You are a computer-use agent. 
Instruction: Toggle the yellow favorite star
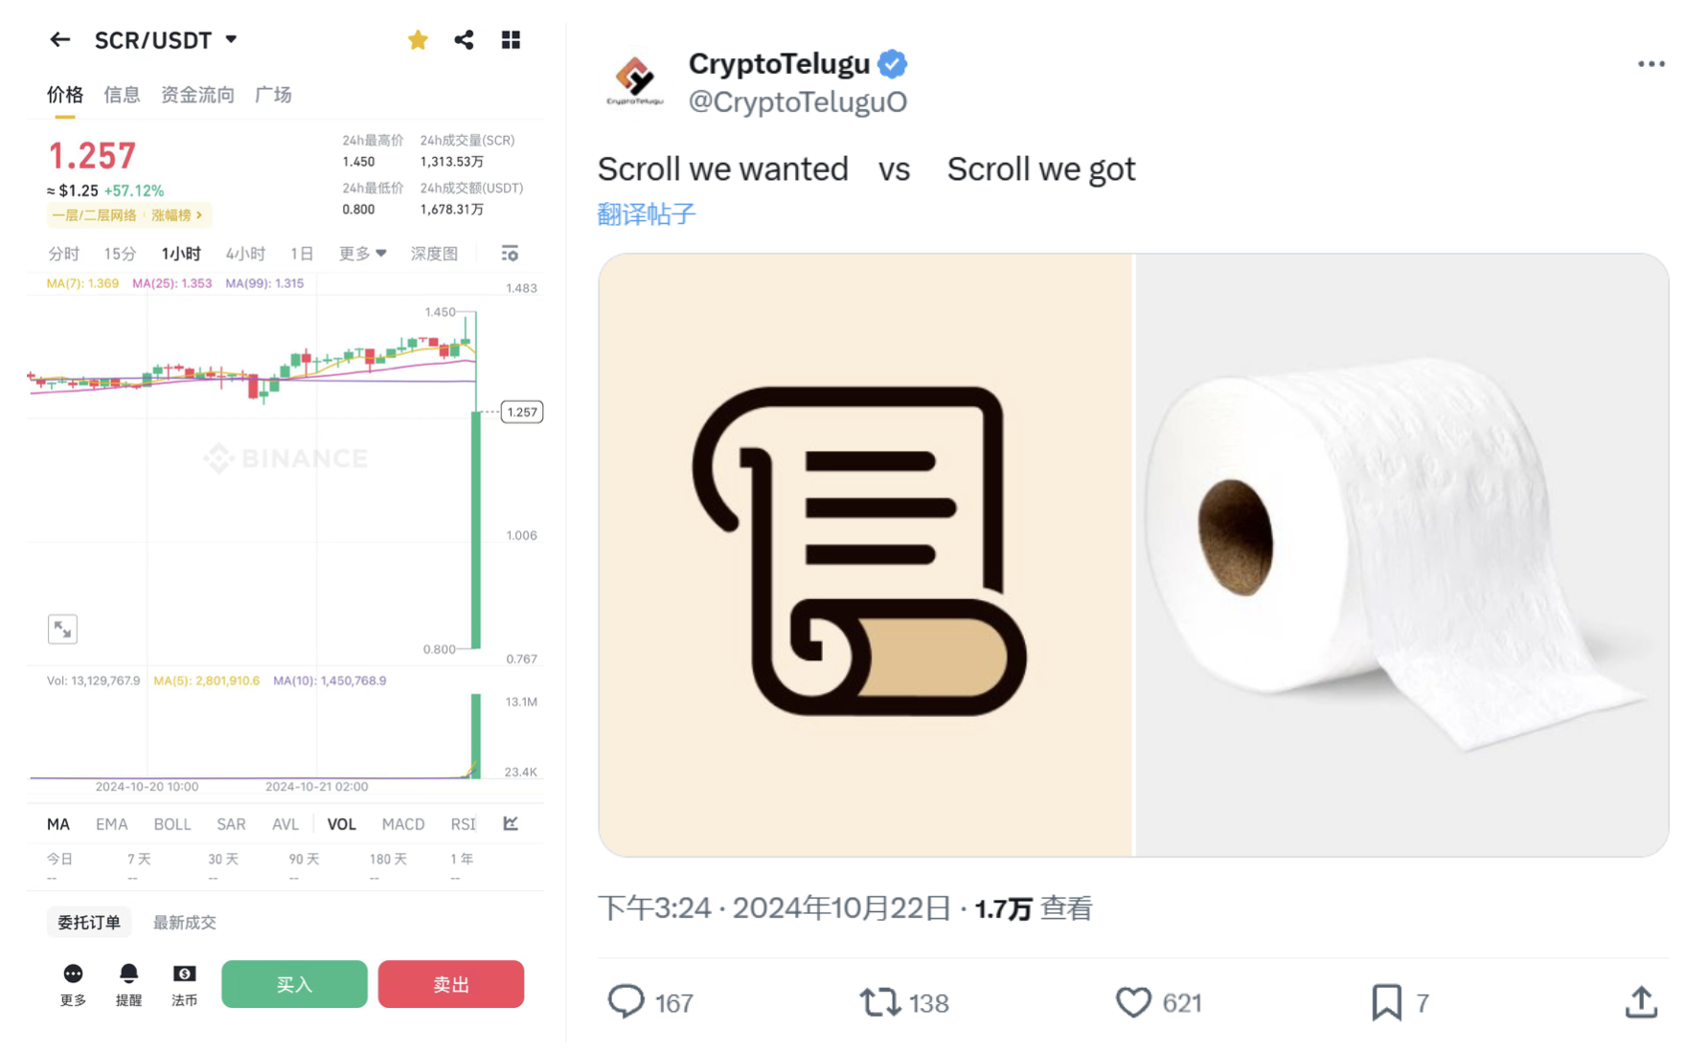coord(418,40)
